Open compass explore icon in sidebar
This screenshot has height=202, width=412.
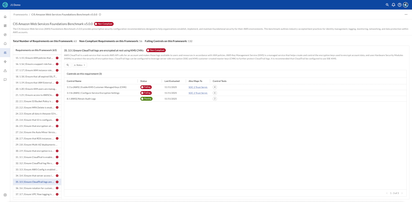5,35
